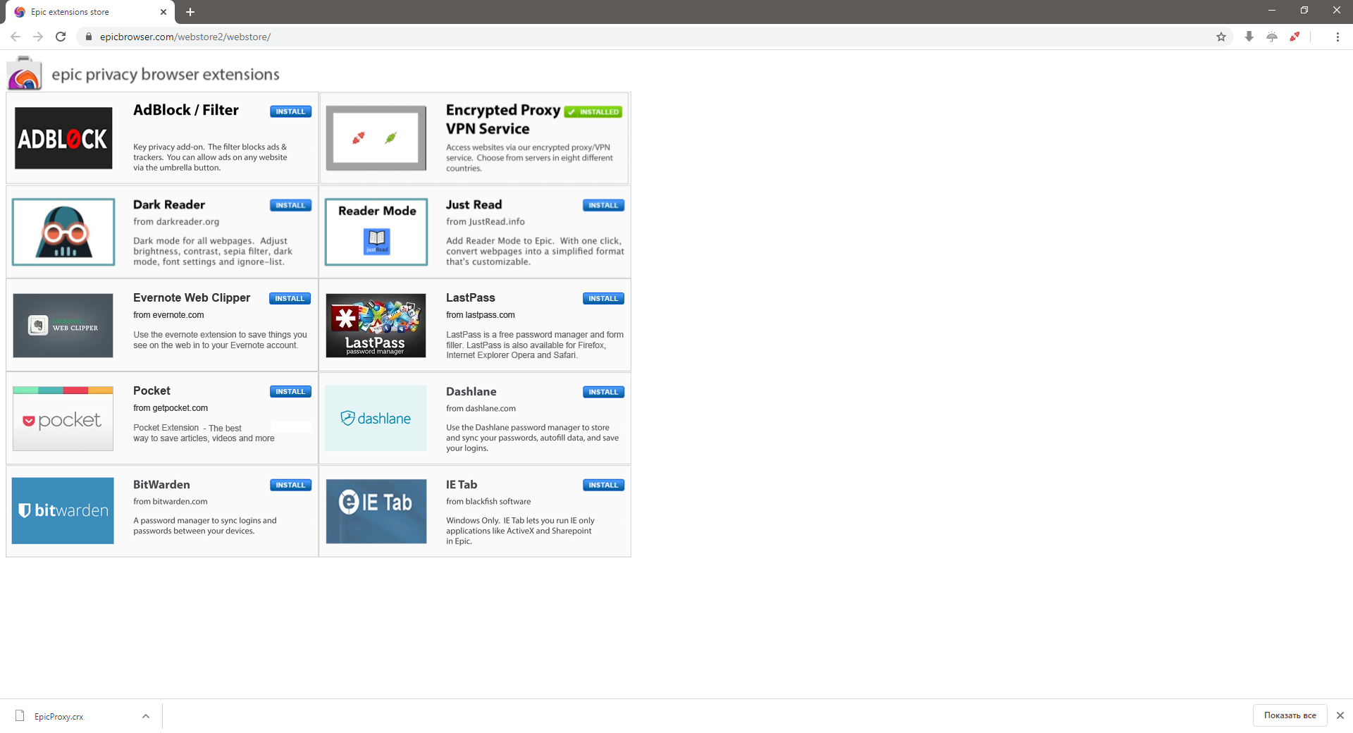1353x733 pixels.
Task: Click the site padlock security icon
Action: tap(88, 37)
